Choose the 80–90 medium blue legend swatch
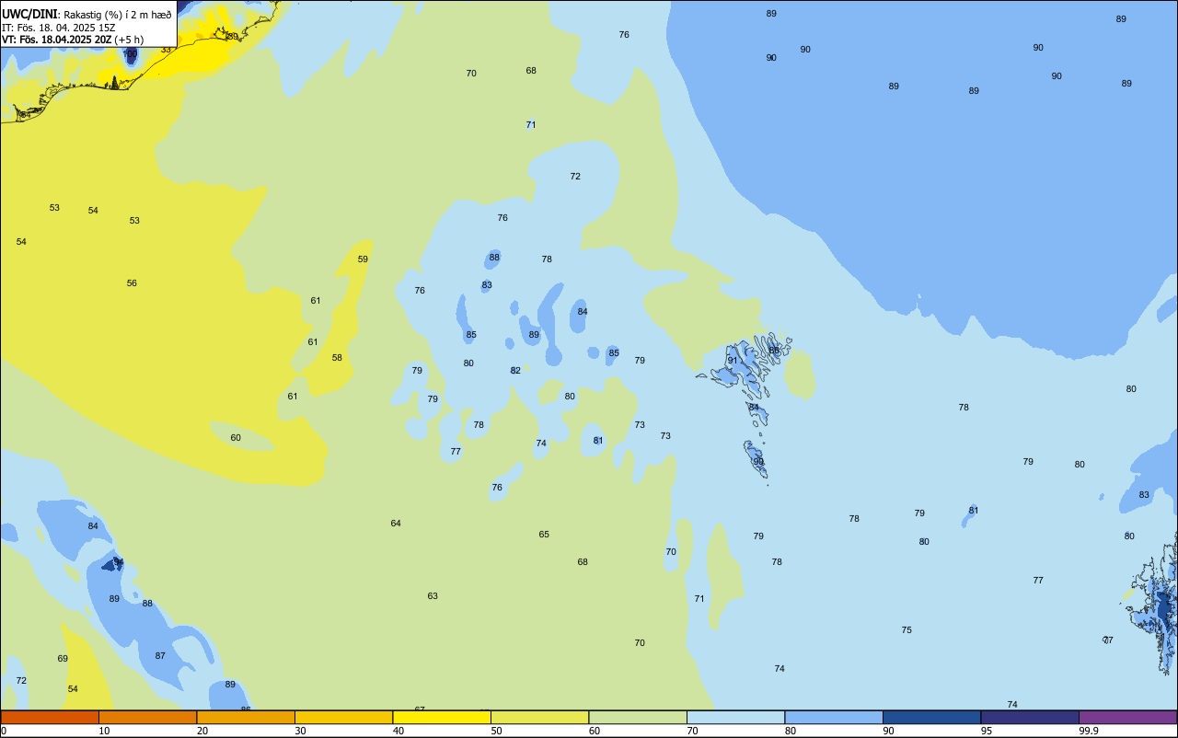This screenshot has height=738, width=1178. (x=834, y=717)
